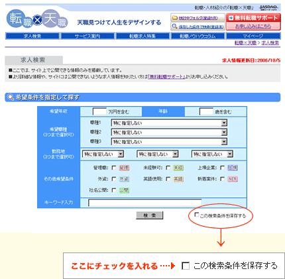Open the 転職求人特集 navigation tab
Screen dimensions: 285x279
coord(142,36)
